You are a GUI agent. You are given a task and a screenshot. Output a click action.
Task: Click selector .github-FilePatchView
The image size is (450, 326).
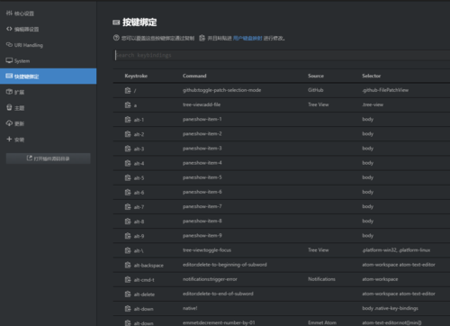385,90
